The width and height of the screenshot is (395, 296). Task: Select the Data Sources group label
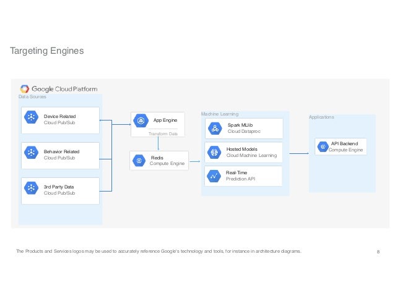point(32,97)
